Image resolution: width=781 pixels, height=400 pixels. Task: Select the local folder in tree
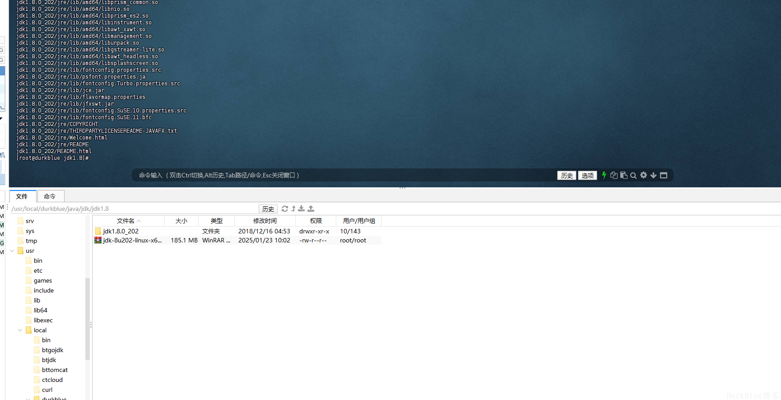[40, 330]
